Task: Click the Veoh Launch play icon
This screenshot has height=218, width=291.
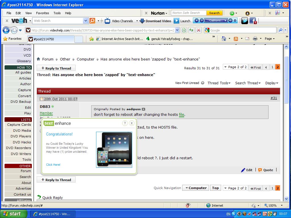Action: 176,21
